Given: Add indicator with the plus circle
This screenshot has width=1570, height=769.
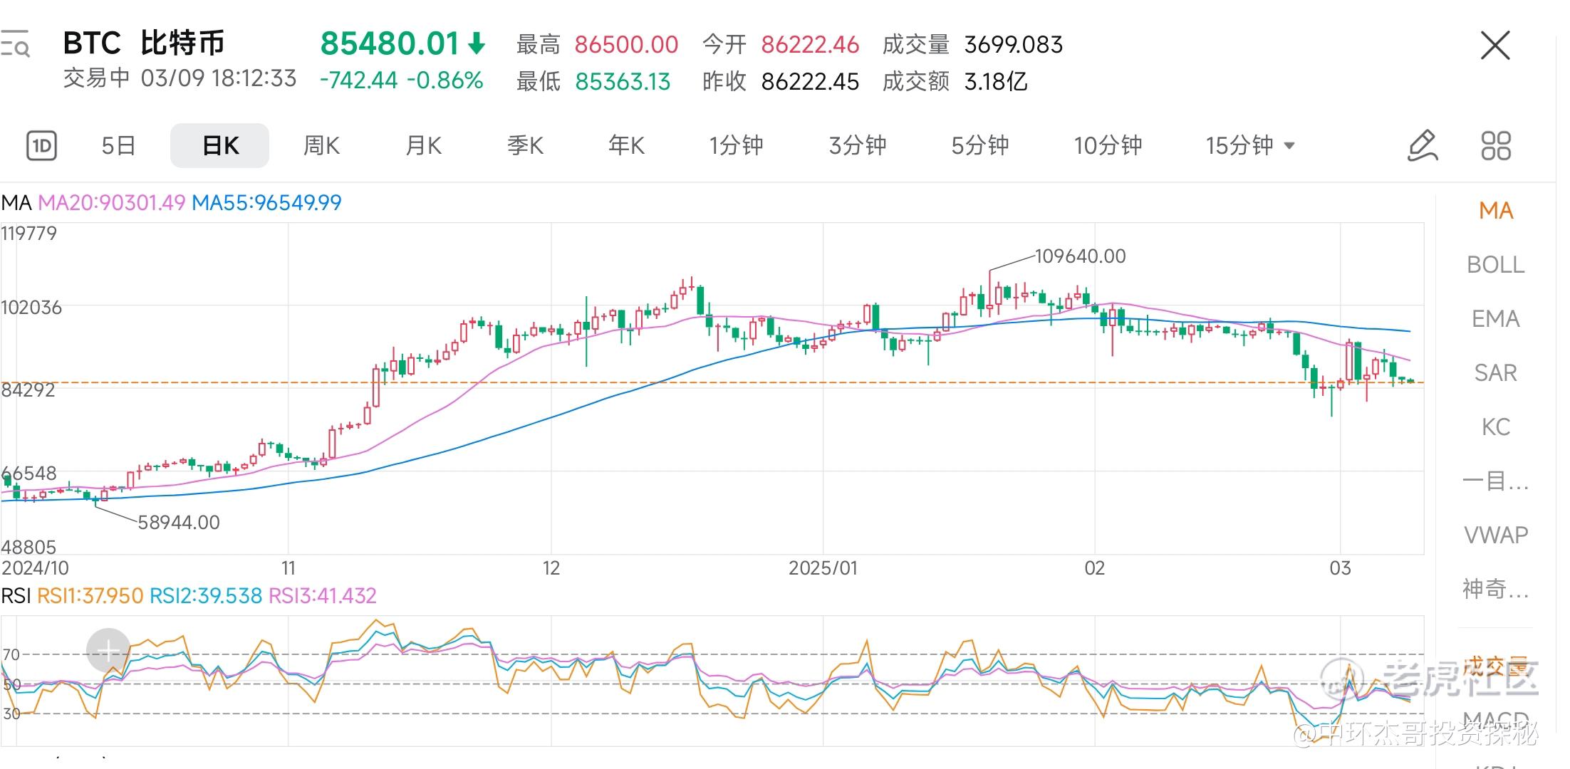Looking at the screenshot, I should point(108,649).
